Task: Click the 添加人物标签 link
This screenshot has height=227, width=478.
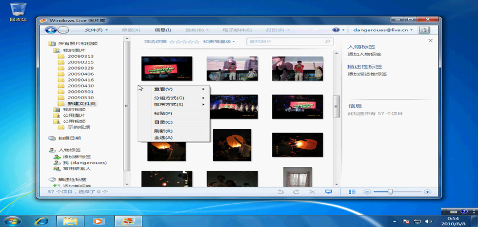Action: click(x=364, y=54)
